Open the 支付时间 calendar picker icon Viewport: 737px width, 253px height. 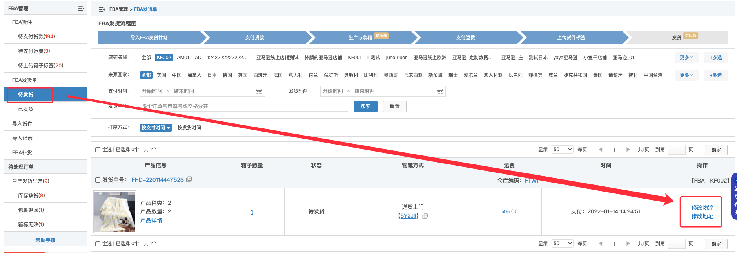click(x=259, y=91)
